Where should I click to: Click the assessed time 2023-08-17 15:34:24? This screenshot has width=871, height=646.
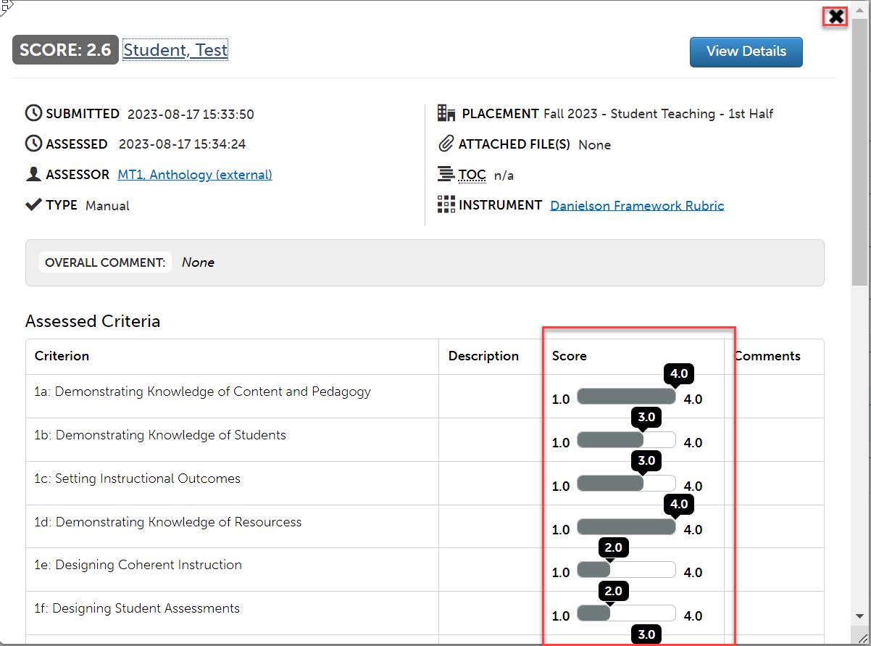pos(182,144)
